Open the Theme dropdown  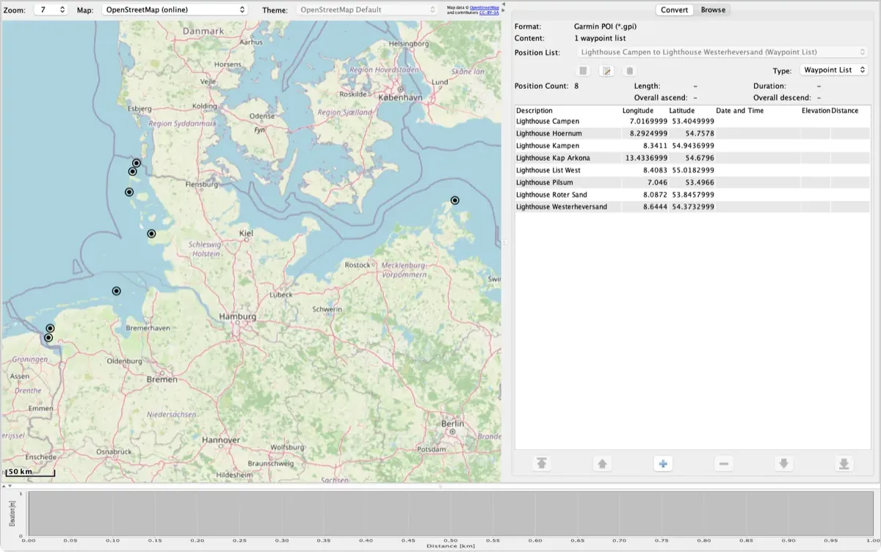[366, 10]
